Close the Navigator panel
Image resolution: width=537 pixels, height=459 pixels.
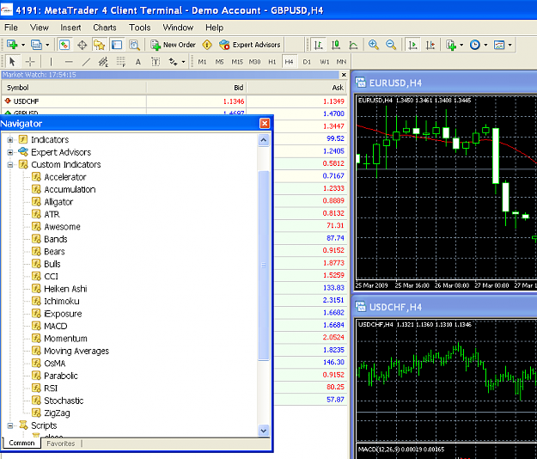click(x=265, y=123)
